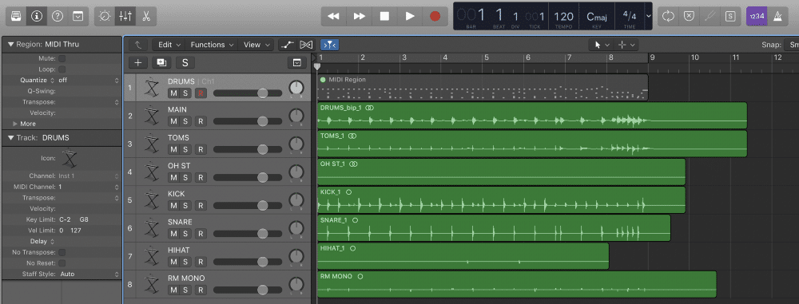Click the 4/4 time signature display
The height and width of the screenshot is (304, 799).
click(x=630, y=16)
